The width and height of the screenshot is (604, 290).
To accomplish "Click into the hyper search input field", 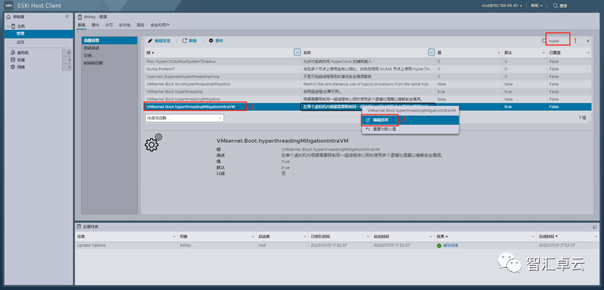I will 566,40.
